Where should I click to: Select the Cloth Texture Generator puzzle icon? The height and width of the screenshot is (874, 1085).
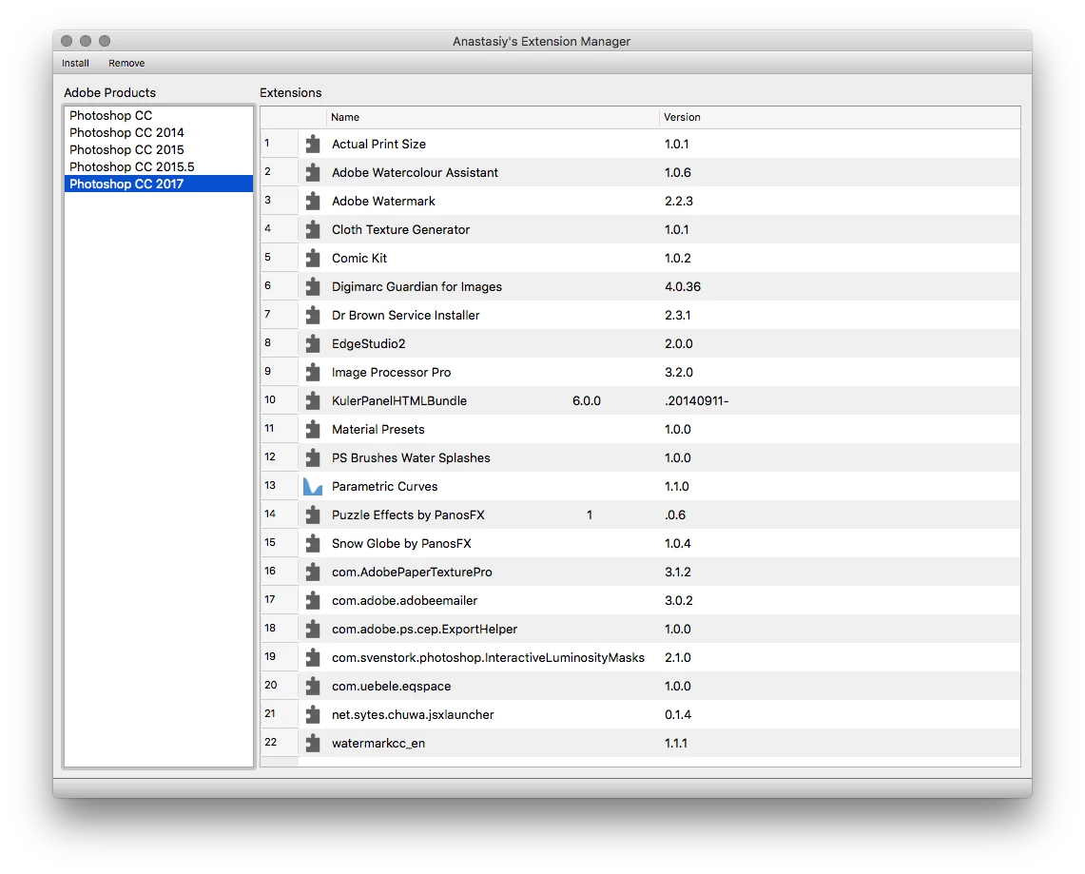click(313, 229)
